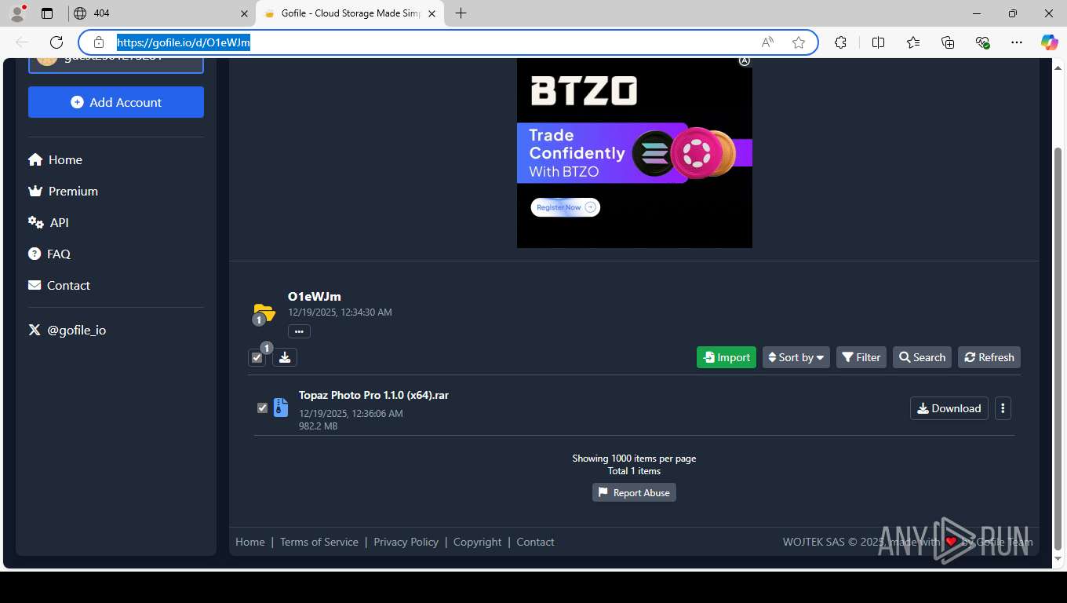The height and width of the screenshot is (603, 1067).
Task: Open API page in sidebar
Action: coord(49,222)
